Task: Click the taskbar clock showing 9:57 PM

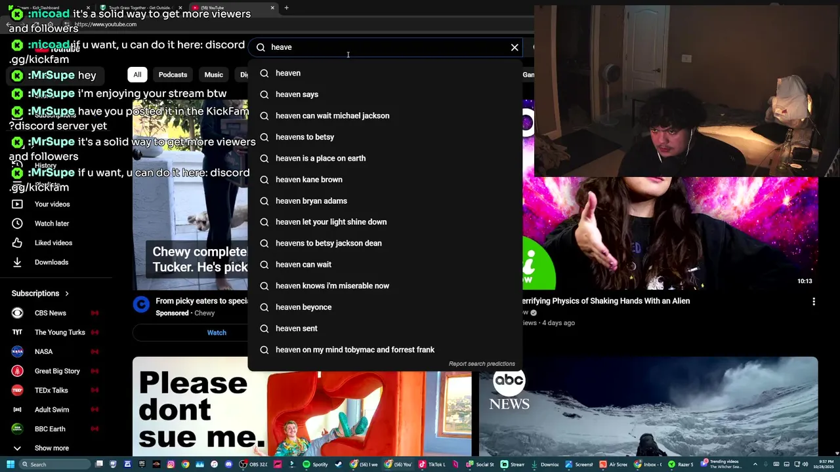Action: [824, 464]
